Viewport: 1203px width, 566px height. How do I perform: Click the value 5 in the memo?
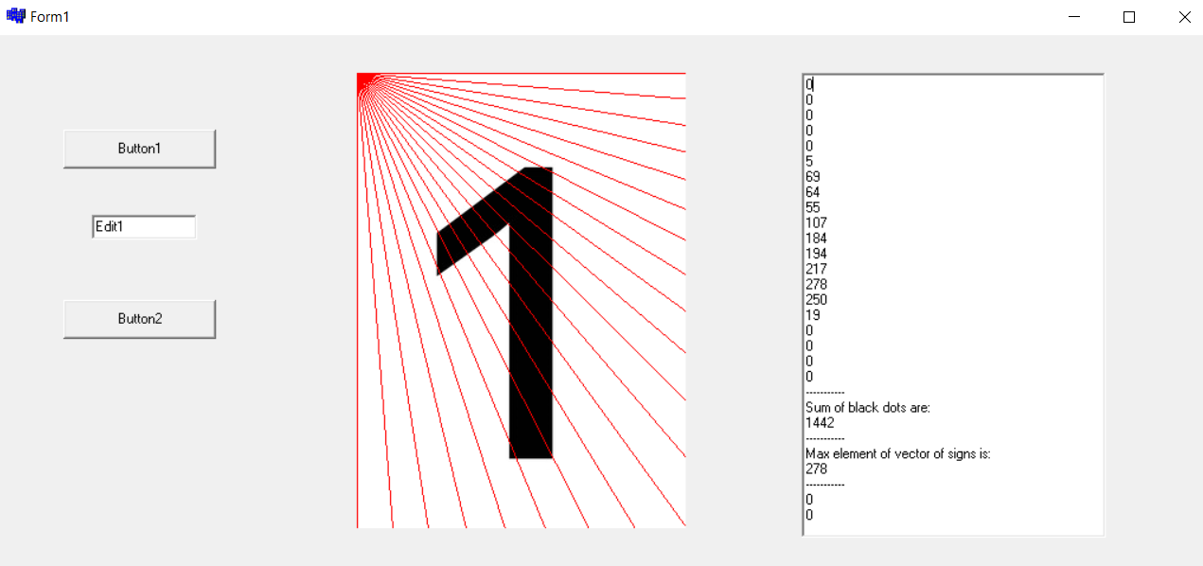[809, 162]
